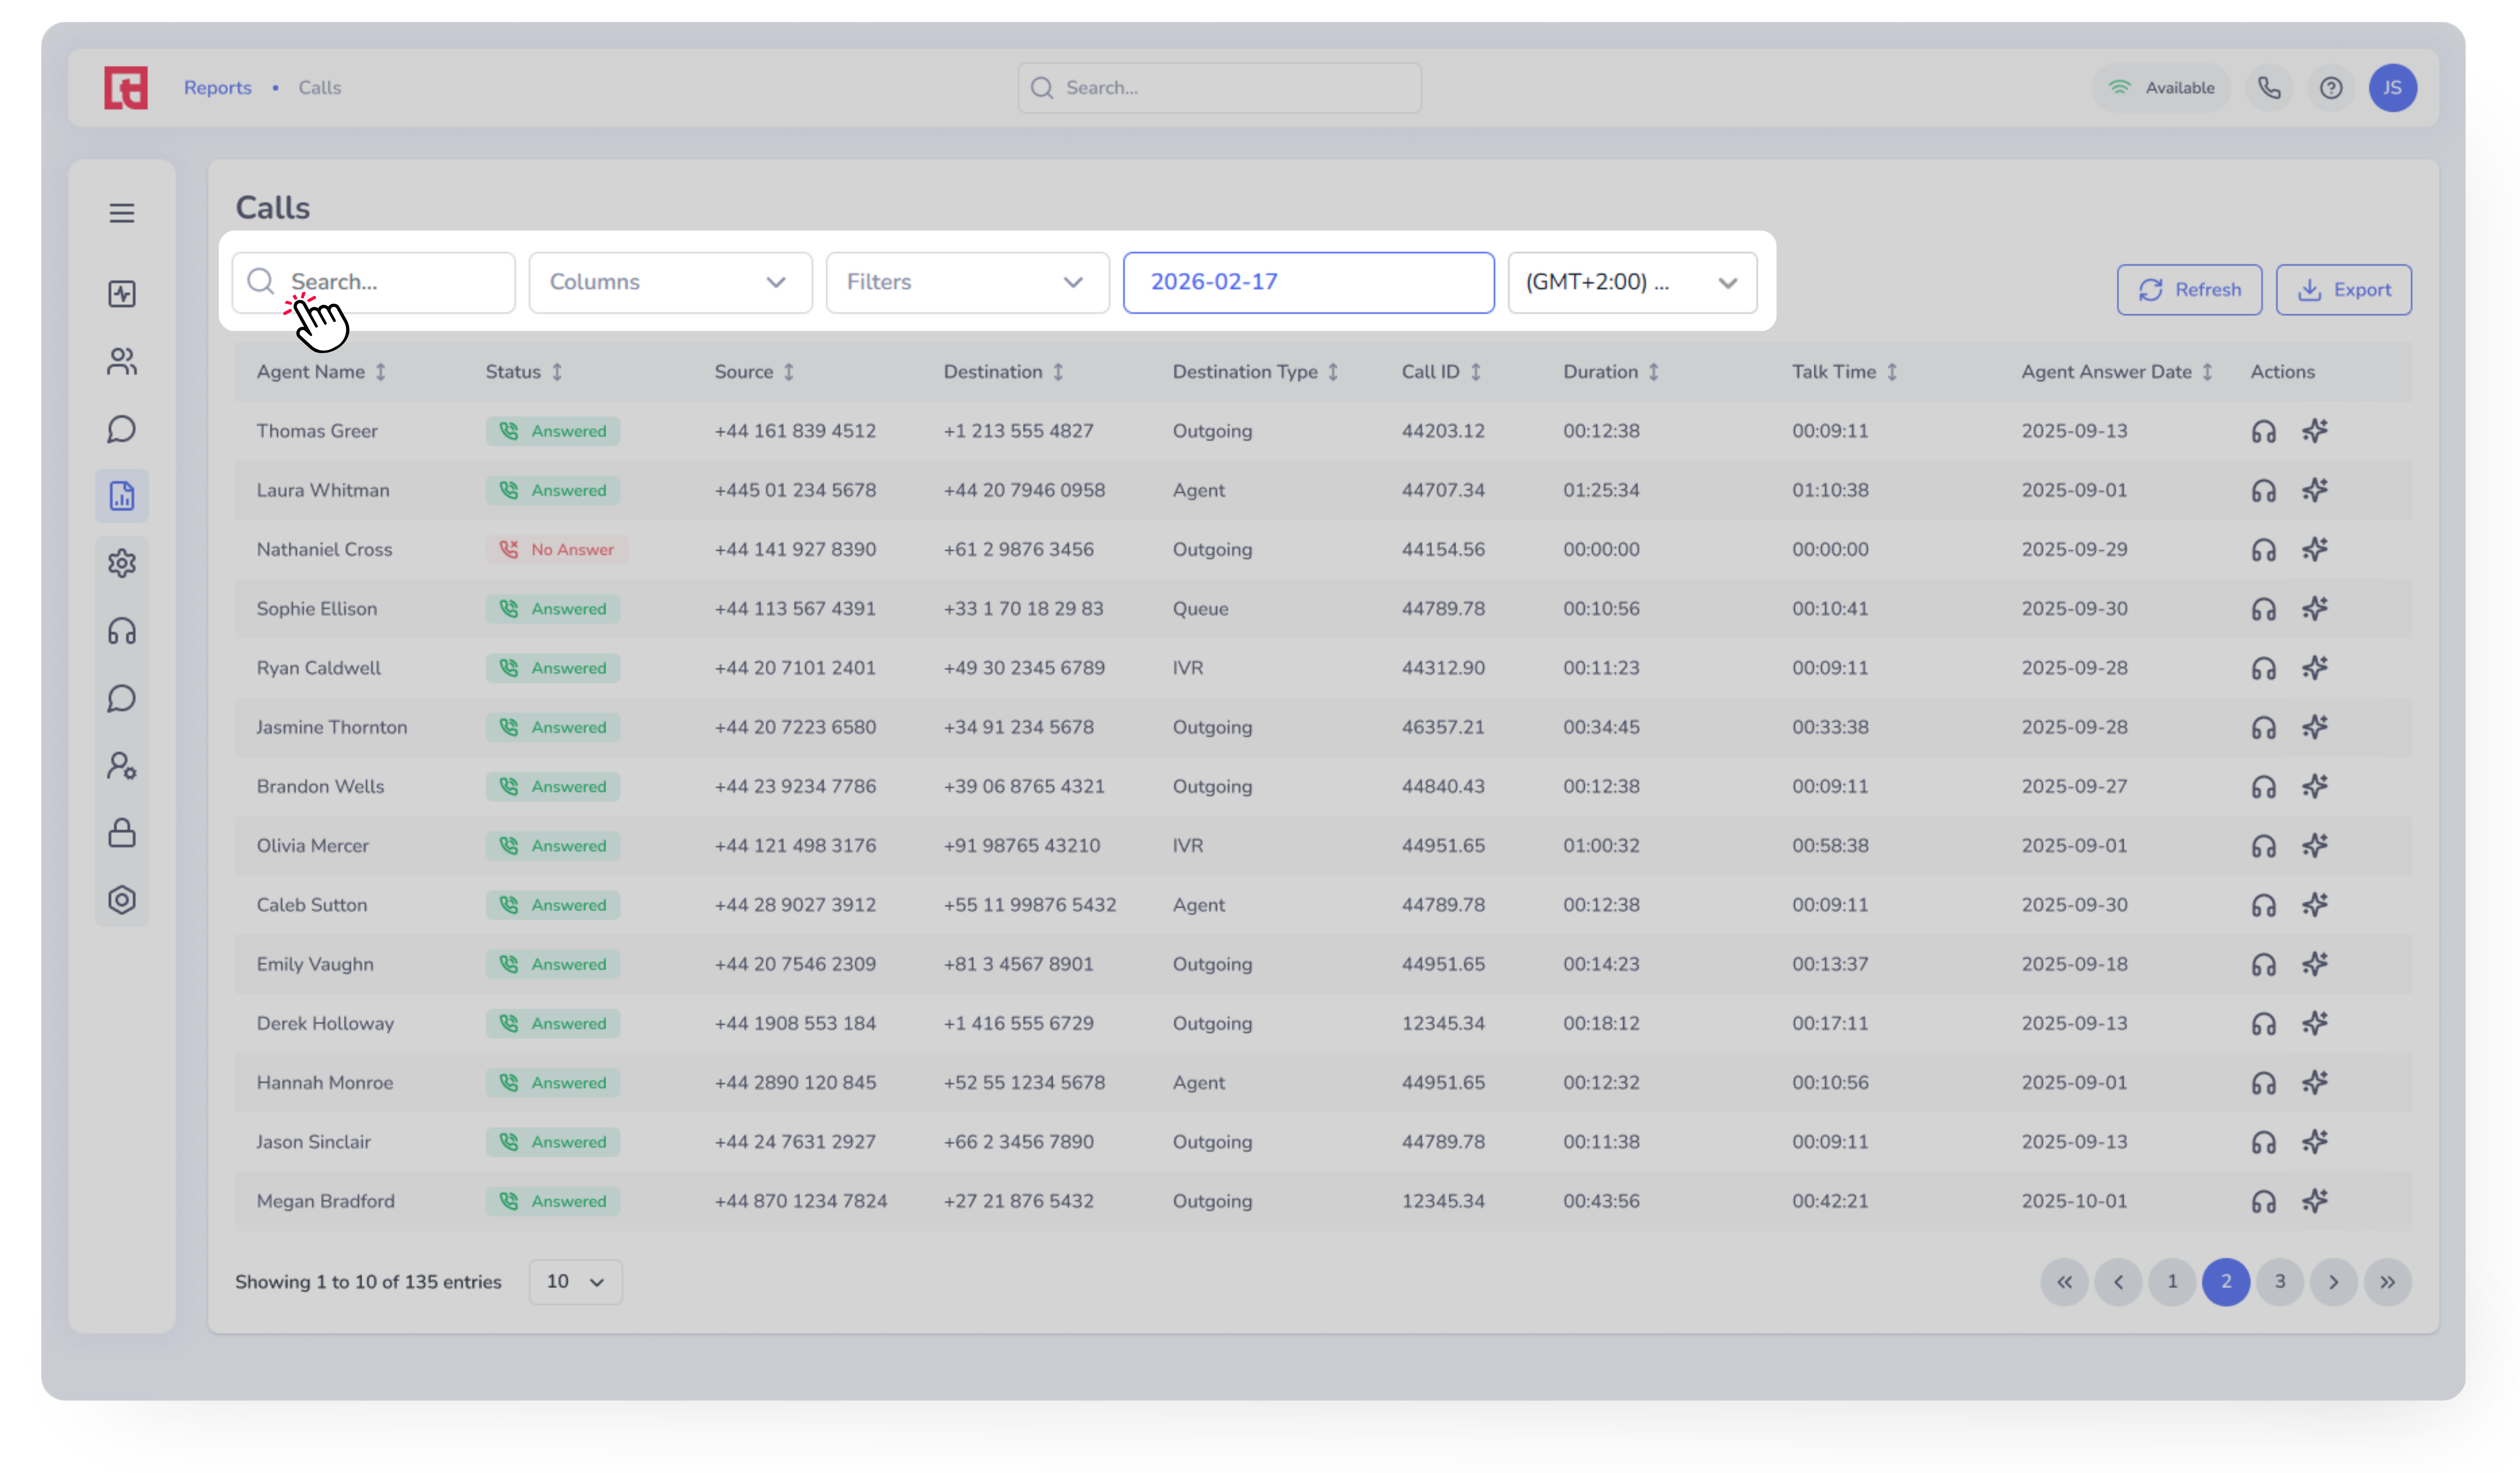Go to page 3 of results
Screen dimensions: 2520x1473
[x=2279, y=1281]
